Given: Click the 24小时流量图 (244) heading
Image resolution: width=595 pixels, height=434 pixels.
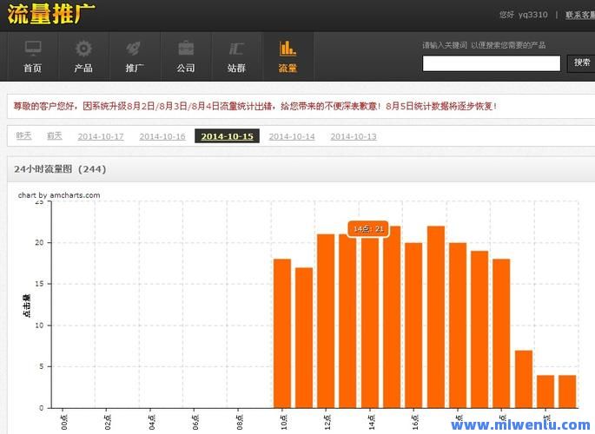Looking at the screenshot, I should 60,169.
